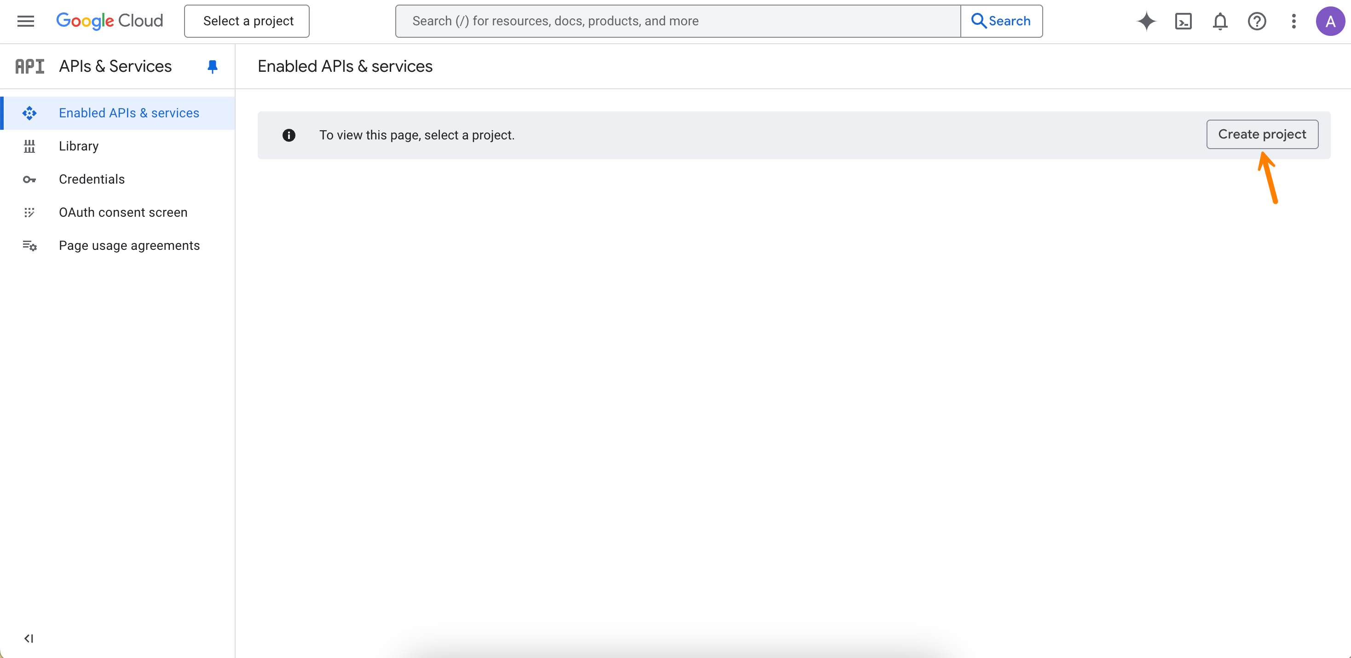Viewport: 1351px width, 658px height.
Task: Open Page usage agreements
Action: click(129, 245)
